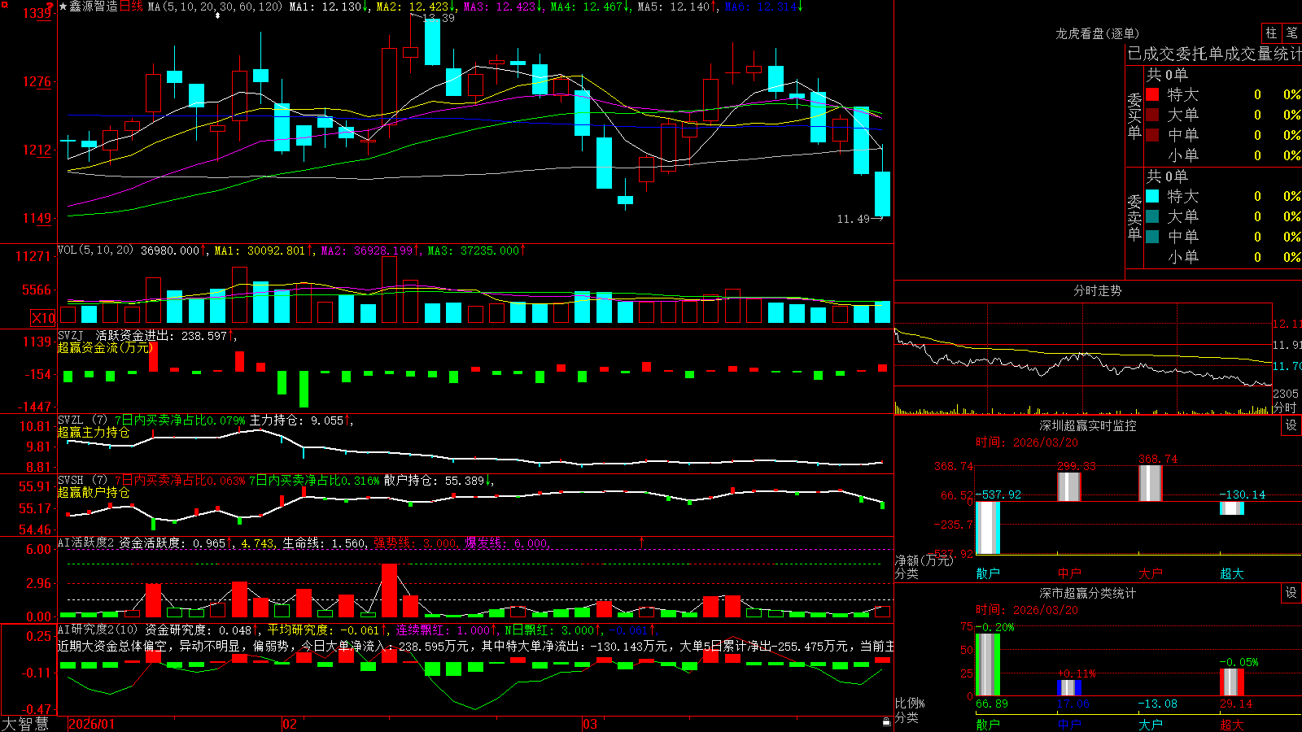Click the 02 month marker on the time axis
The width and height of the screenshot is (1302, 732).
tap(290, 724)
